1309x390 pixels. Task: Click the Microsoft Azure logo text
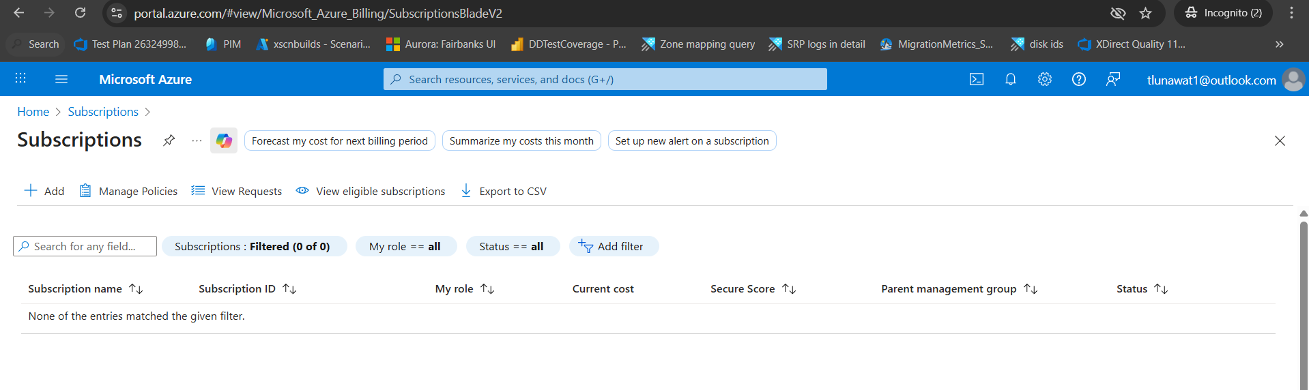(x=145, y=79)
